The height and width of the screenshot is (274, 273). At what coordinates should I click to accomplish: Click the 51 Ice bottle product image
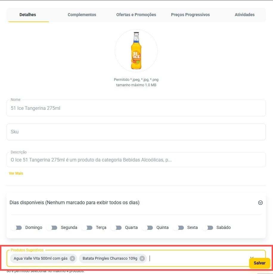coord(136,51)
